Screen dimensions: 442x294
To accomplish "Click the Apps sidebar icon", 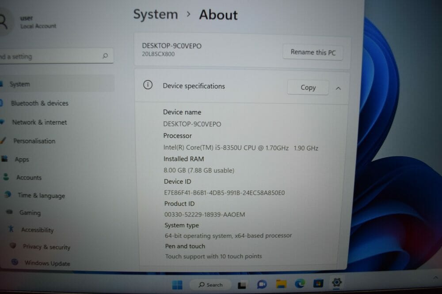I will pyautogui.click(x=4, y=159).
